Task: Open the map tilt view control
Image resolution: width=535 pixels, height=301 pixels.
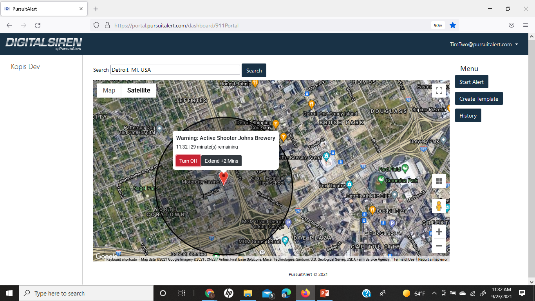Action: (x=439, y=181)
